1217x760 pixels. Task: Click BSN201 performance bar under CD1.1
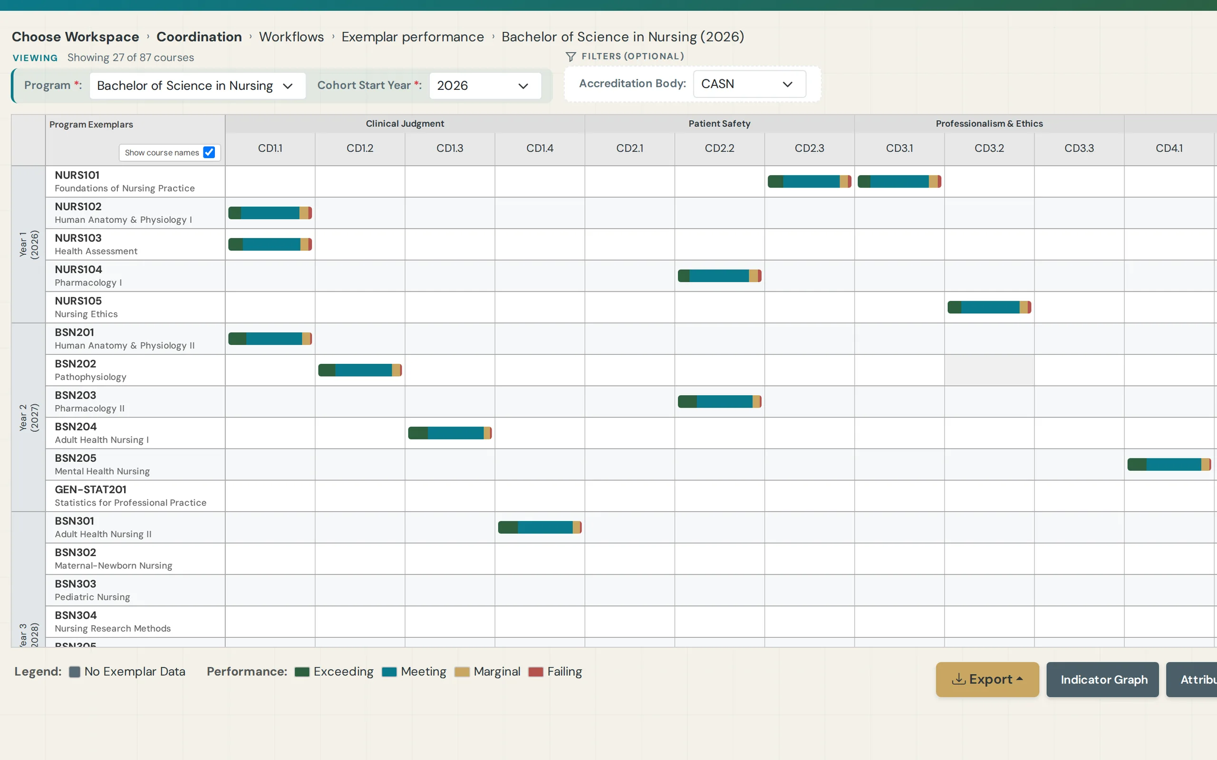pos(270,339)
